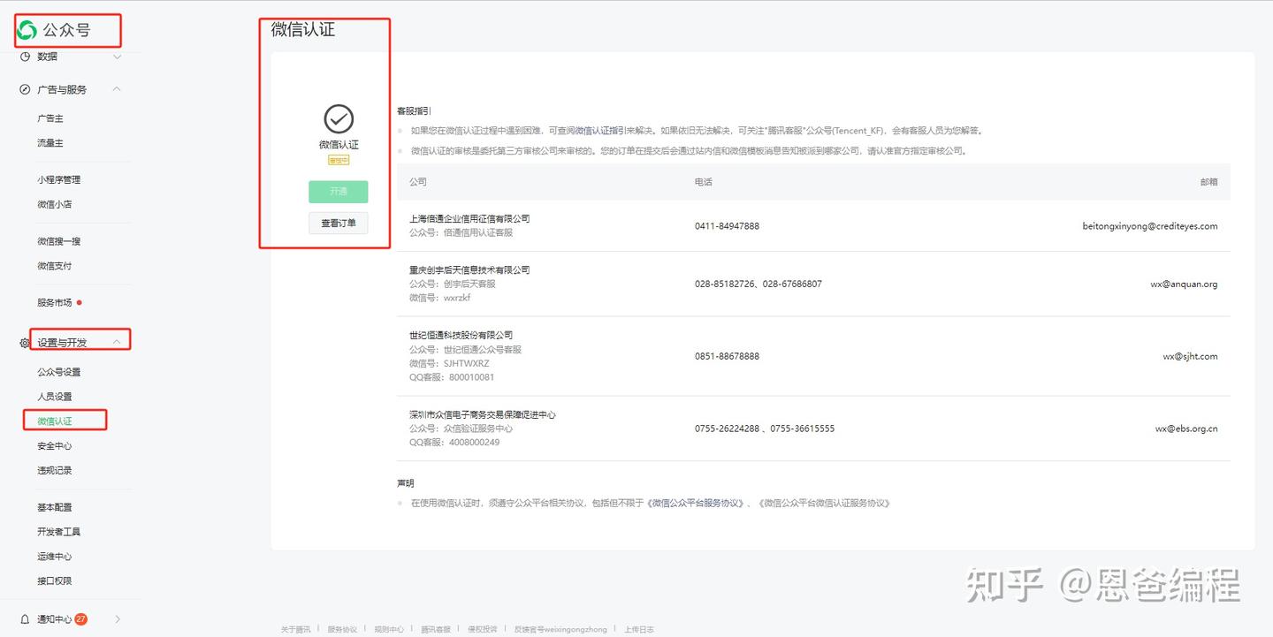Click the 公司 column header
This screenshot has width=1273, height=637.
(x=418, y=182)
